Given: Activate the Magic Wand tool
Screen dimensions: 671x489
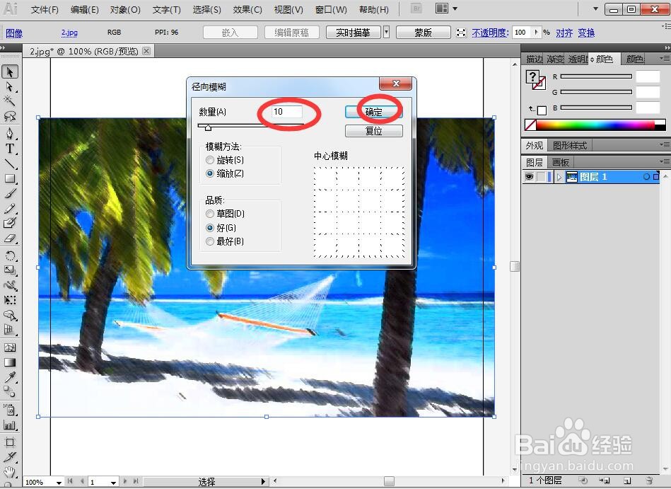Looking at the screenshot, I should coord(10,102).
